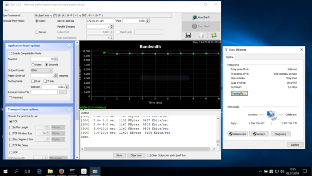
Task: Click Właściwości button in Ethernet window
Action: pos(238,134)
